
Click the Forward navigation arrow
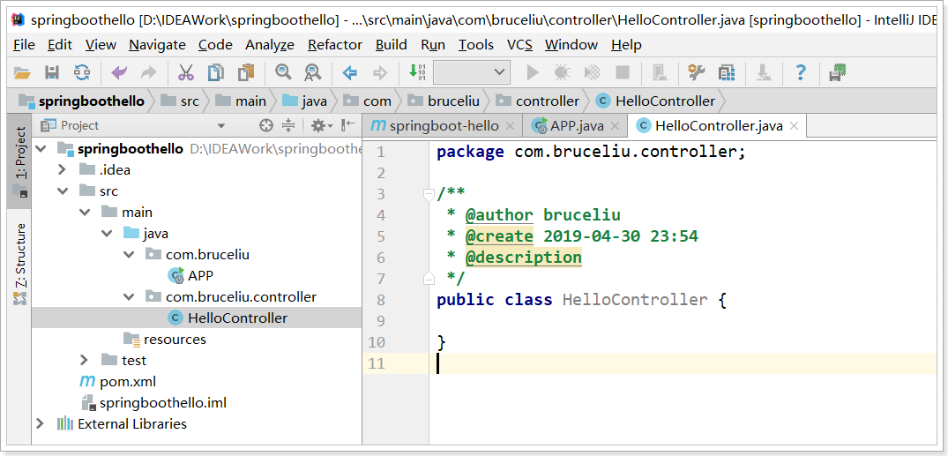coord(380,73)
